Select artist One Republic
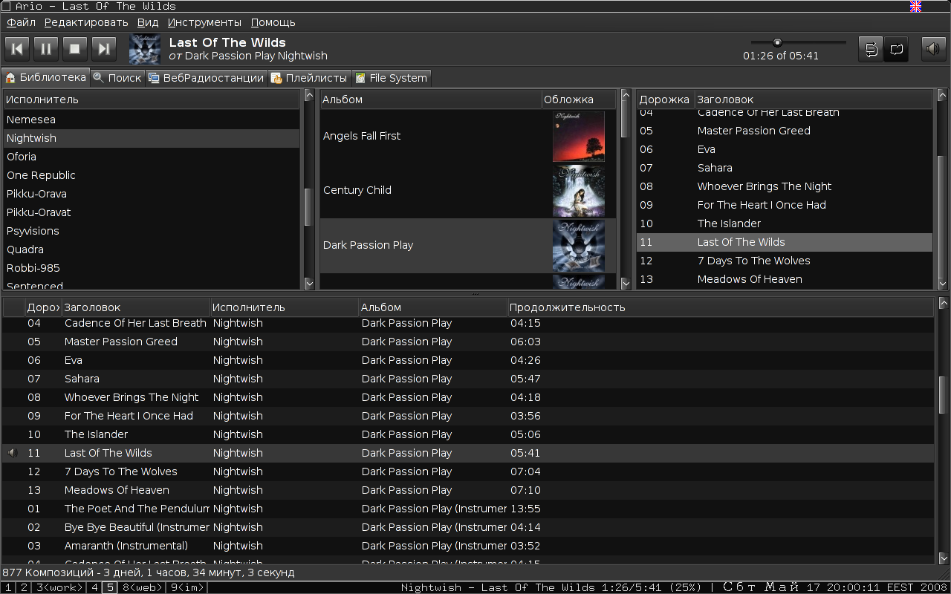The height and width of the screenshot is (594, 951). click(152, 175)
